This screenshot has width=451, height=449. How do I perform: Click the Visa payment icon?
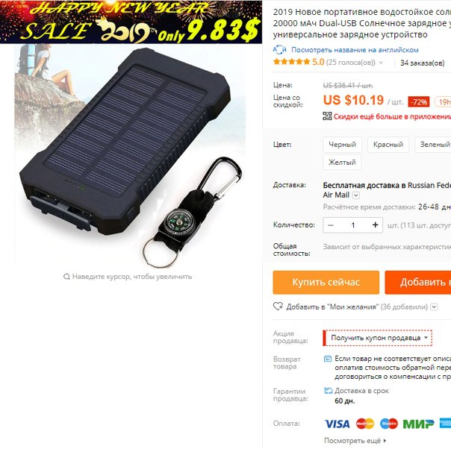[x=337, y=424]
